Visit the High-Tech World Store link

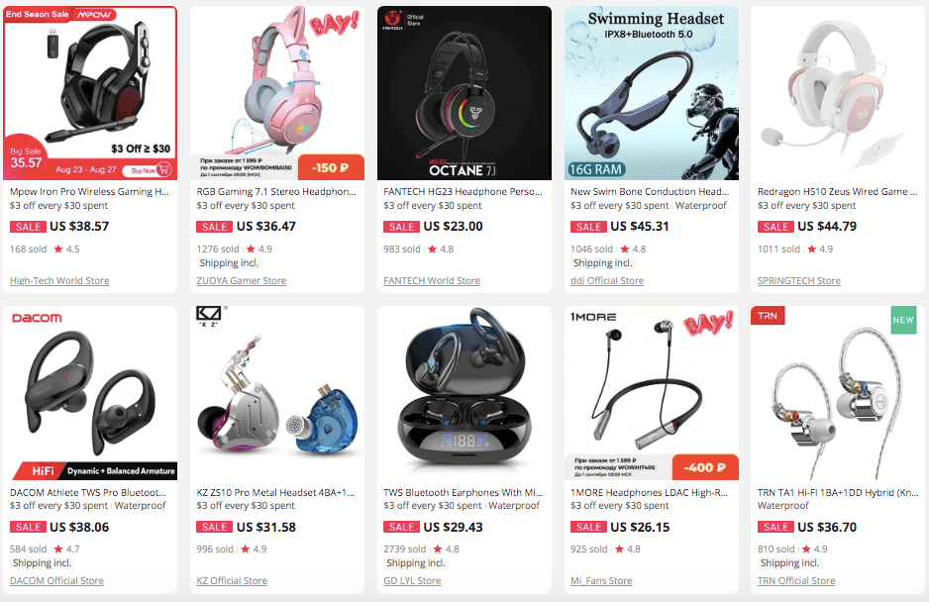pyautogui.click(x=59, y=281)
